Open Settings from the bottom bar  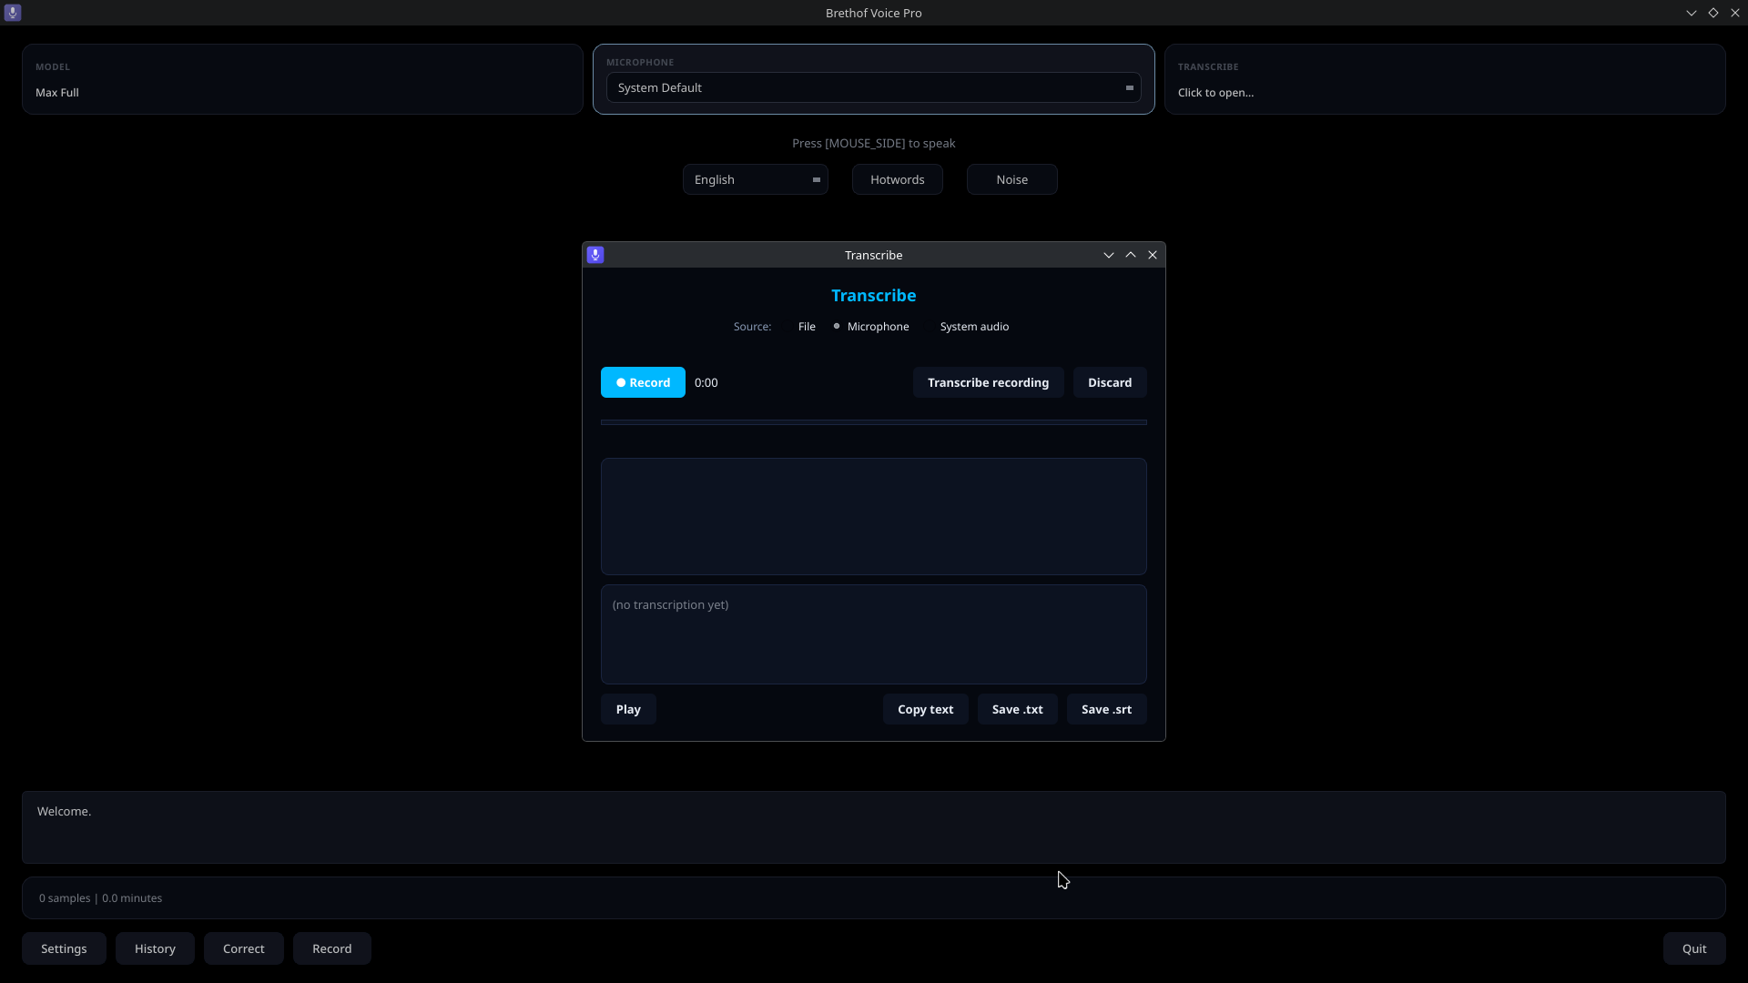(64, 948)
